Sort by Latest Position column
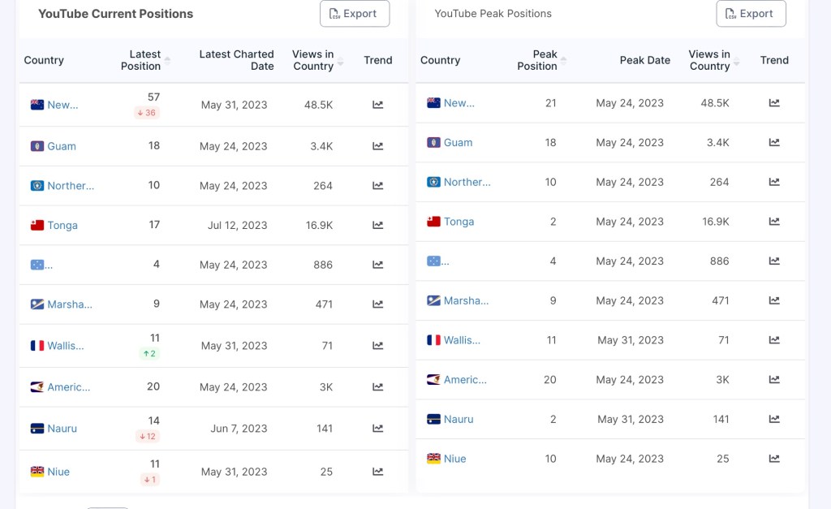The height and width of the screenshot is (509, 831). click(167, 60)
